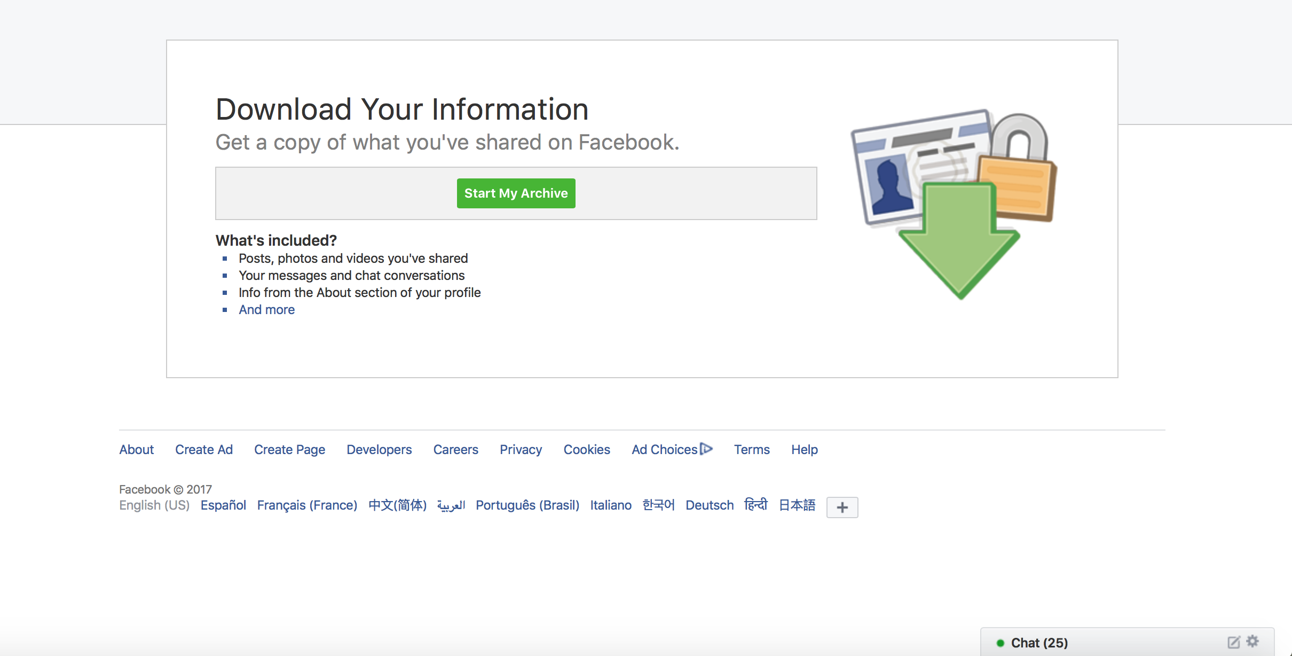The width and height of the screenshot is (1292, 656).
Task: Click the English (US) language label
Action: point(154,505)
